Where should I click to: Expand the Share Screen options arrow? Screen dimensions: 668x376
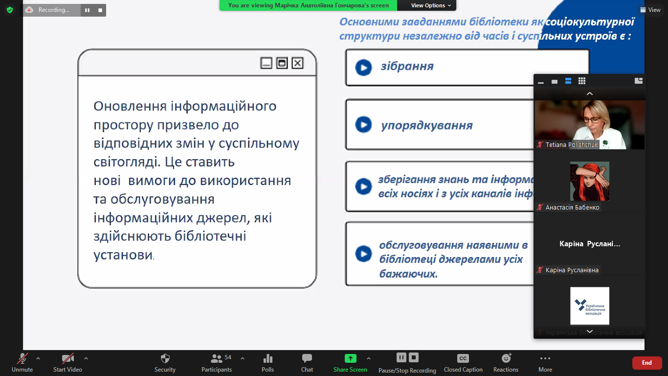point(369,358)
